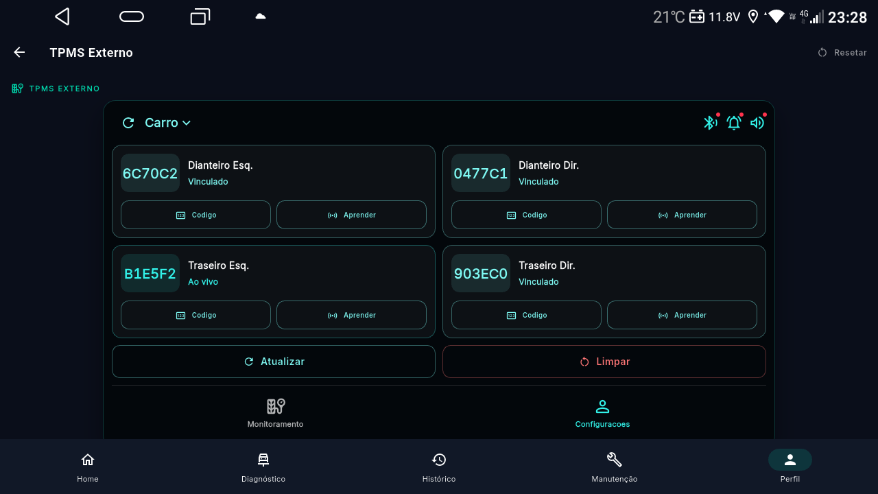Click the battery voltage 11.8V indicator

point(715,17)
